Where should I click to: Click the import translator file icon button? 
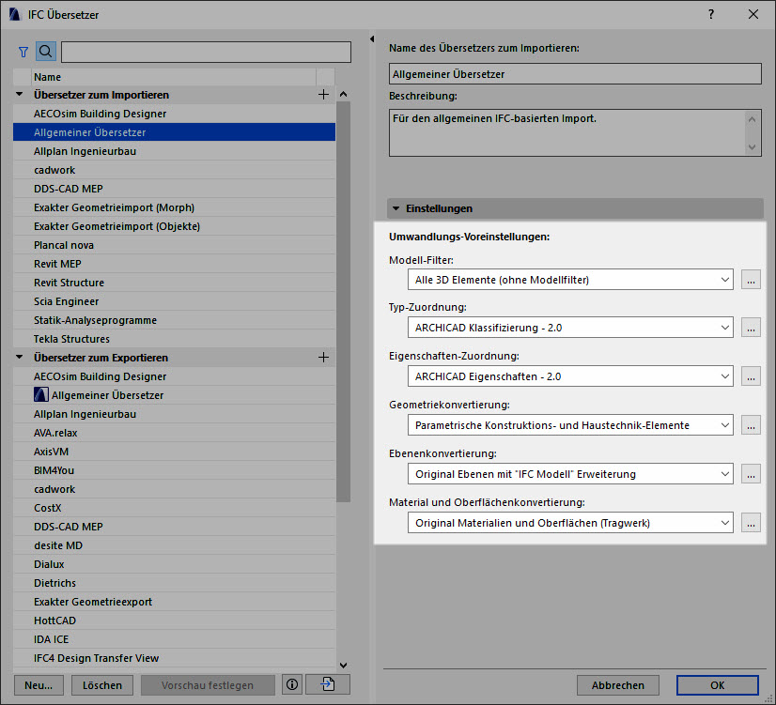click(x=328, y=684)
